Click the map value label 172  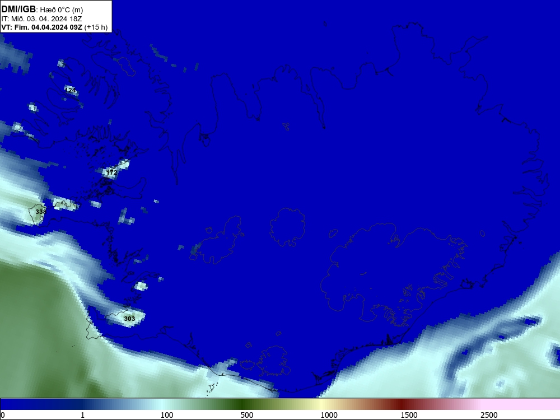point(111,172)
